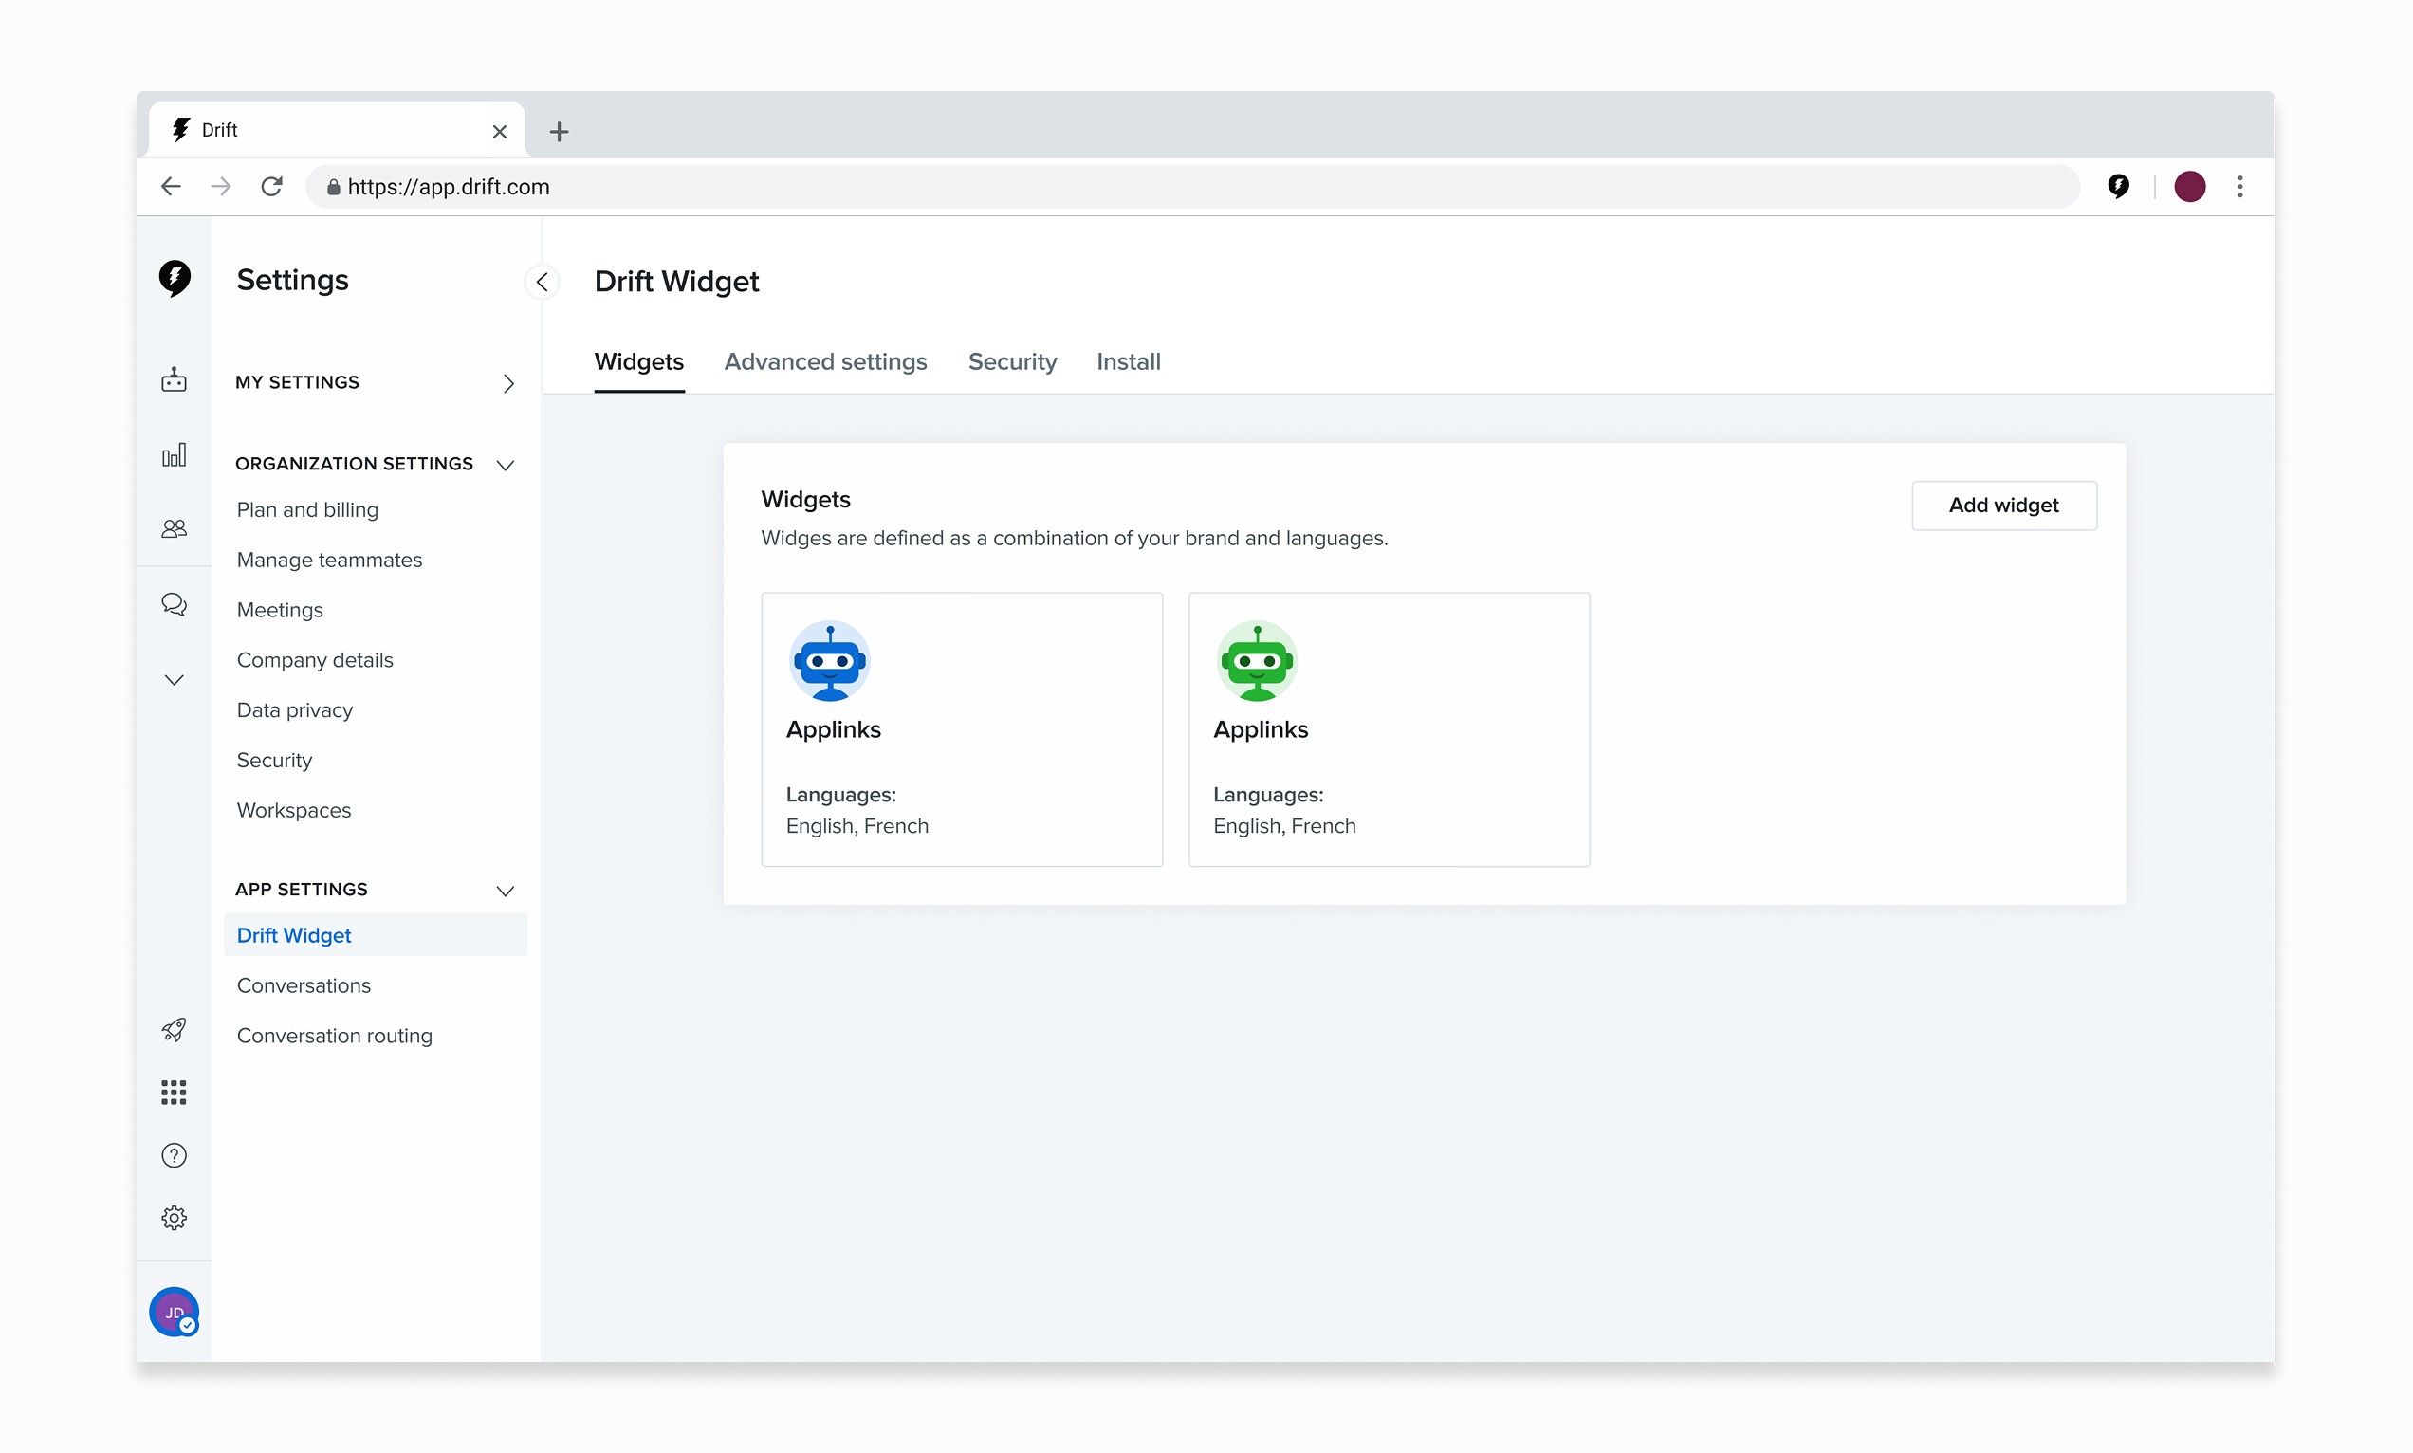Open the Conversation routing settings link
This screenshot has width=2413, height=1453.
(334, 1036)
